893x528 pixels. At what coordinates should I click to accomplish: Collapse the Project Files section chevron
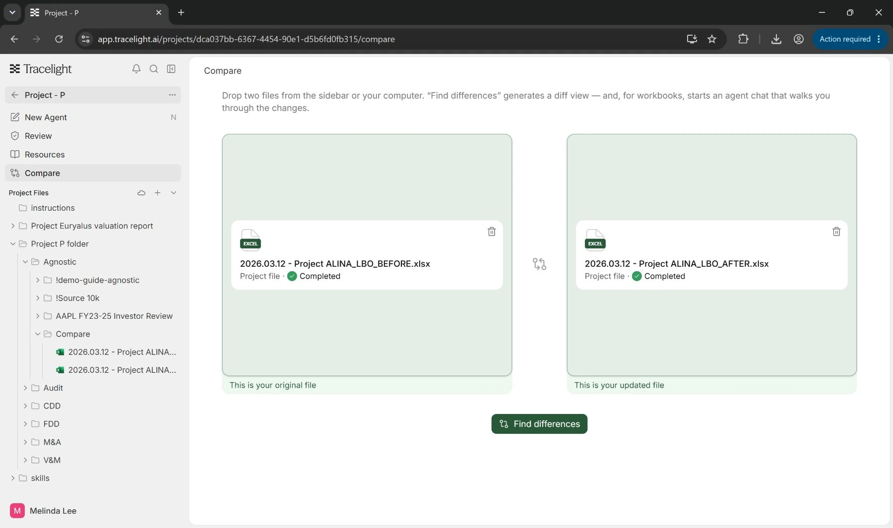click(174, 193)
